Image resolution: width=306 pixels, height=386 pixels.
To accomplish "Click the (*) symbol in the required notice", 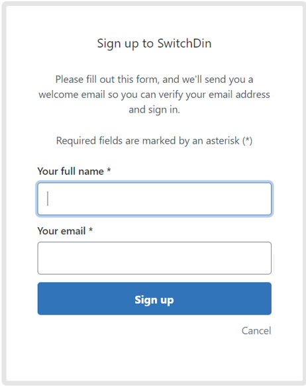I will pyautogui.click(x=248, y=141).
